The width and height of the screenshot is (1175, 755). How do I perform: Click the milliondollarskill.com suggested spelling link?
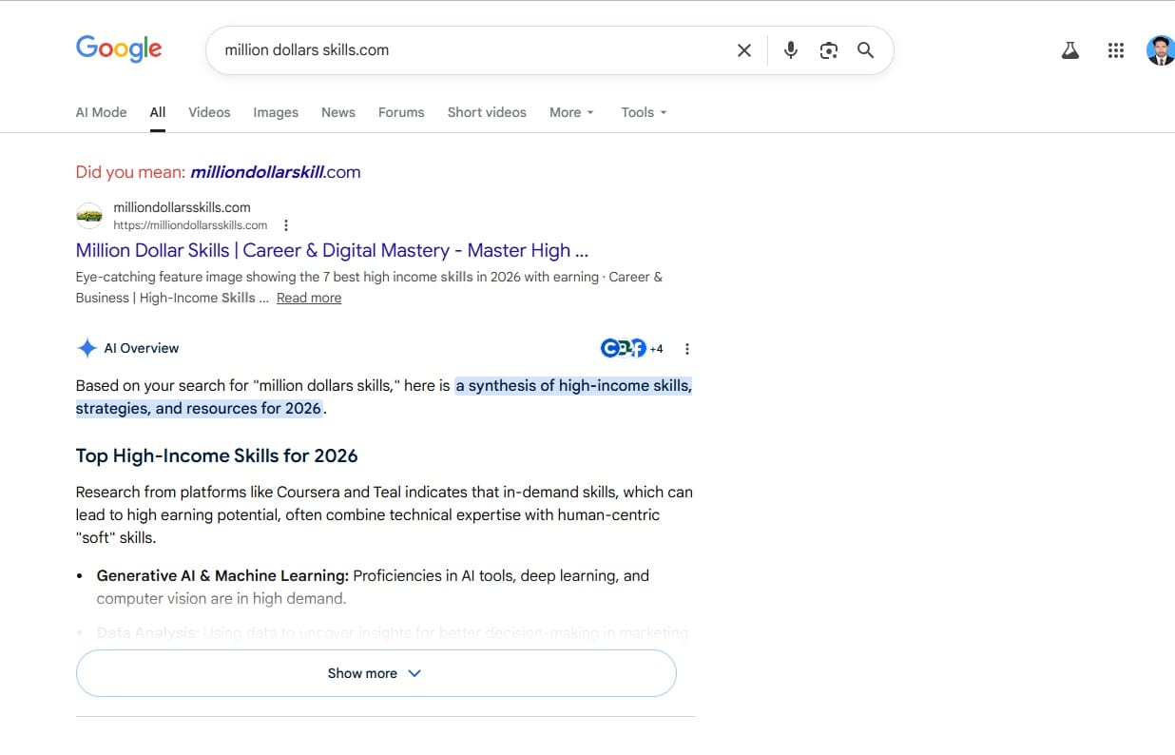pos(276,172)
